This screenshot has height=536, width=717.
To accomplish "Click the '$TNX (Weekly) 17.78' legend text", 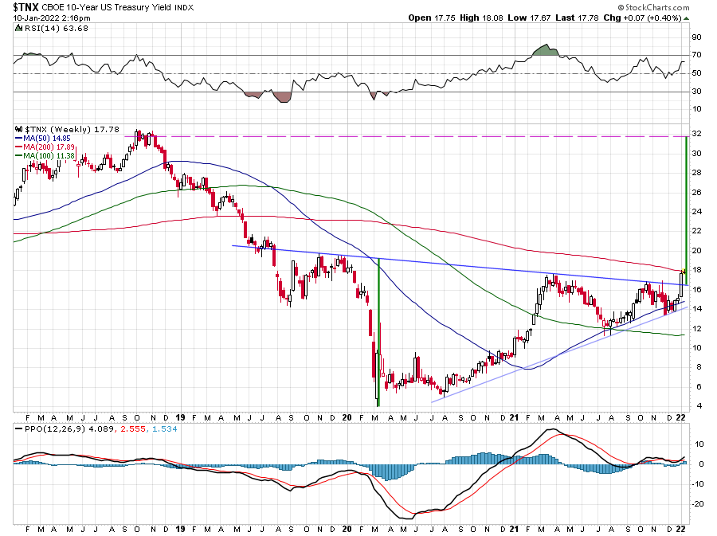I will [72, 129].
